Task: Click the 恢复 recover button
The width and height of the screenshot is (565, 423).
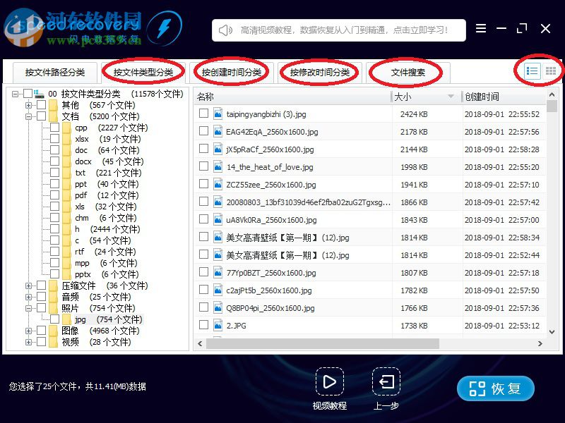Action: 496,388
